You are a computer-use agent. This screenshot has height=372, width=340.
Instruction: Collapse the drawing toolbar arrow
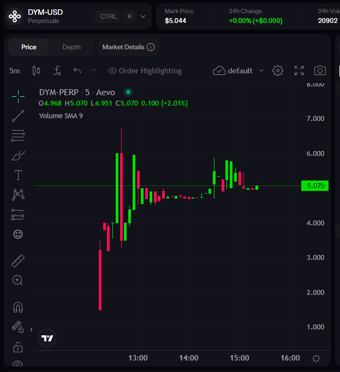point(31,329)
